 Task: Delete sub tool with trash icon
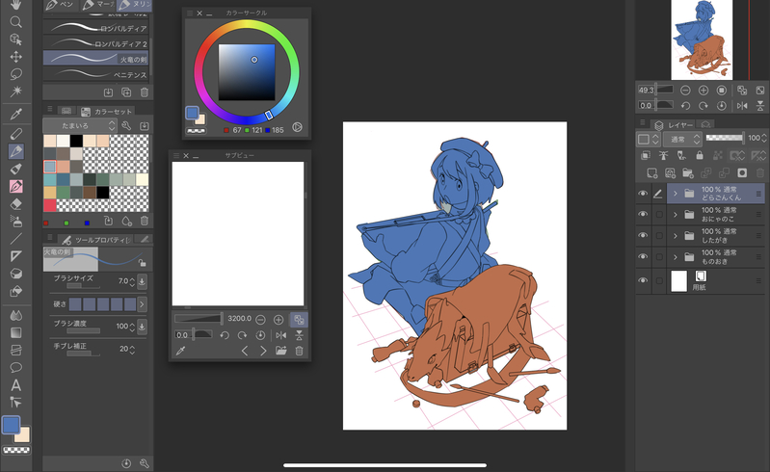point(145,92)
